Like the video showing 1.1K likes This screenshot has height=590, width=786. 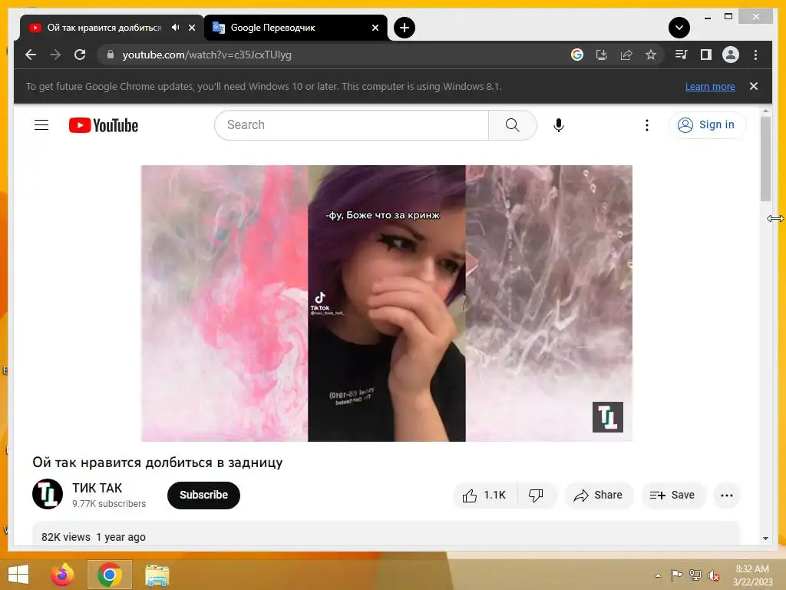pos(485,496)
